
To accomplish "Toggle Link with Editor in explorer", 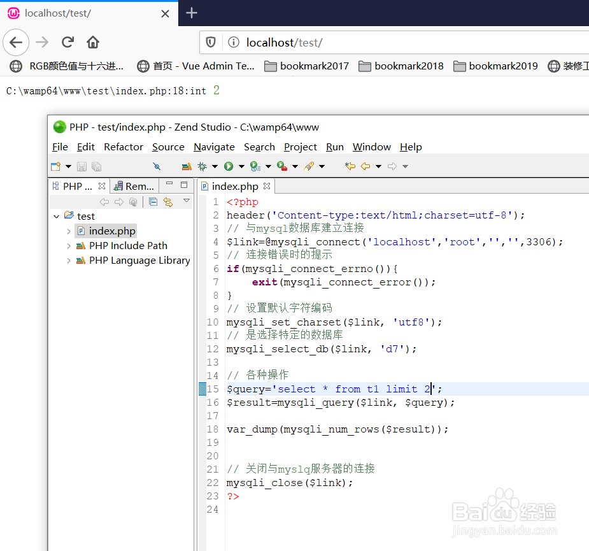I will pyautogui.click(x=168, y=202).
